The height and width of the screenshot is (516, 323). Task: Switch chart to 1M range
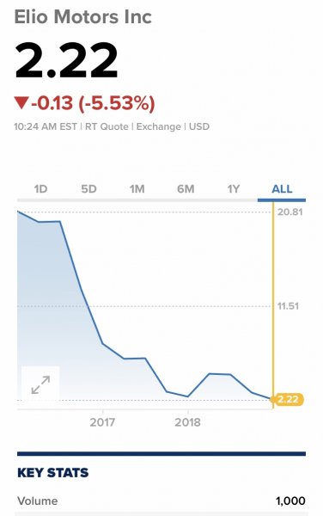137,189
